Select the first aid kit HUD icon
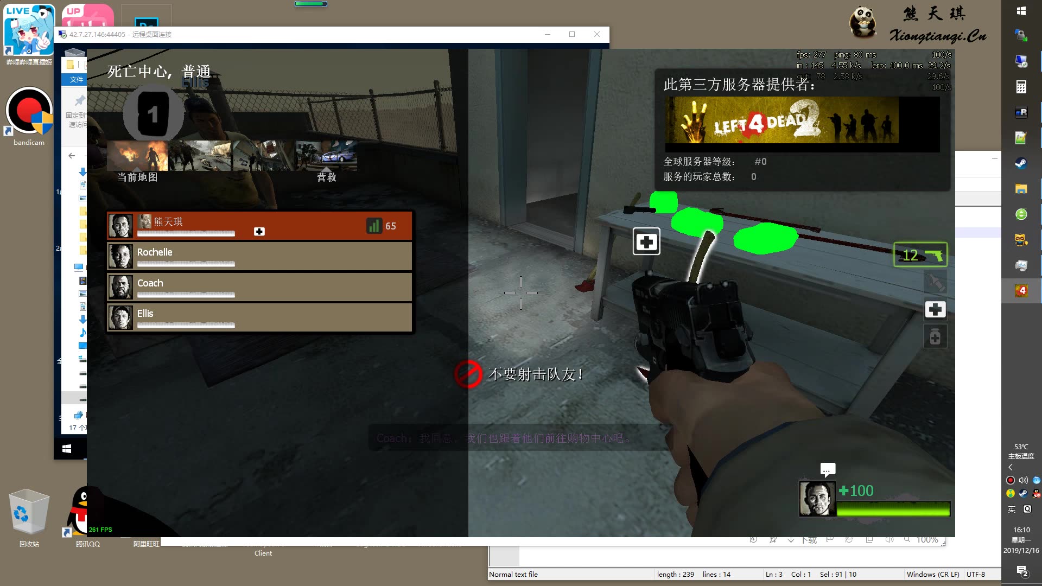Screen dimensions: 1042x586 coord(935,309)
